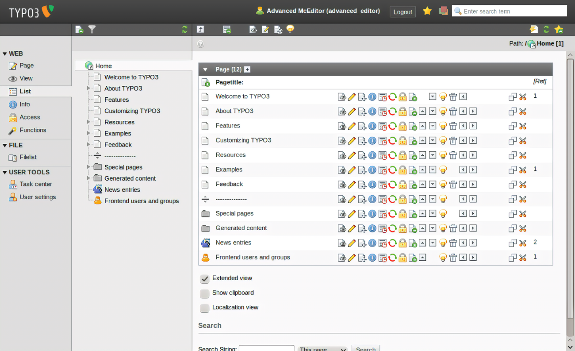Enable the Localization view checkbox
The height and width of the screenshot is (351, 575).
204,308
